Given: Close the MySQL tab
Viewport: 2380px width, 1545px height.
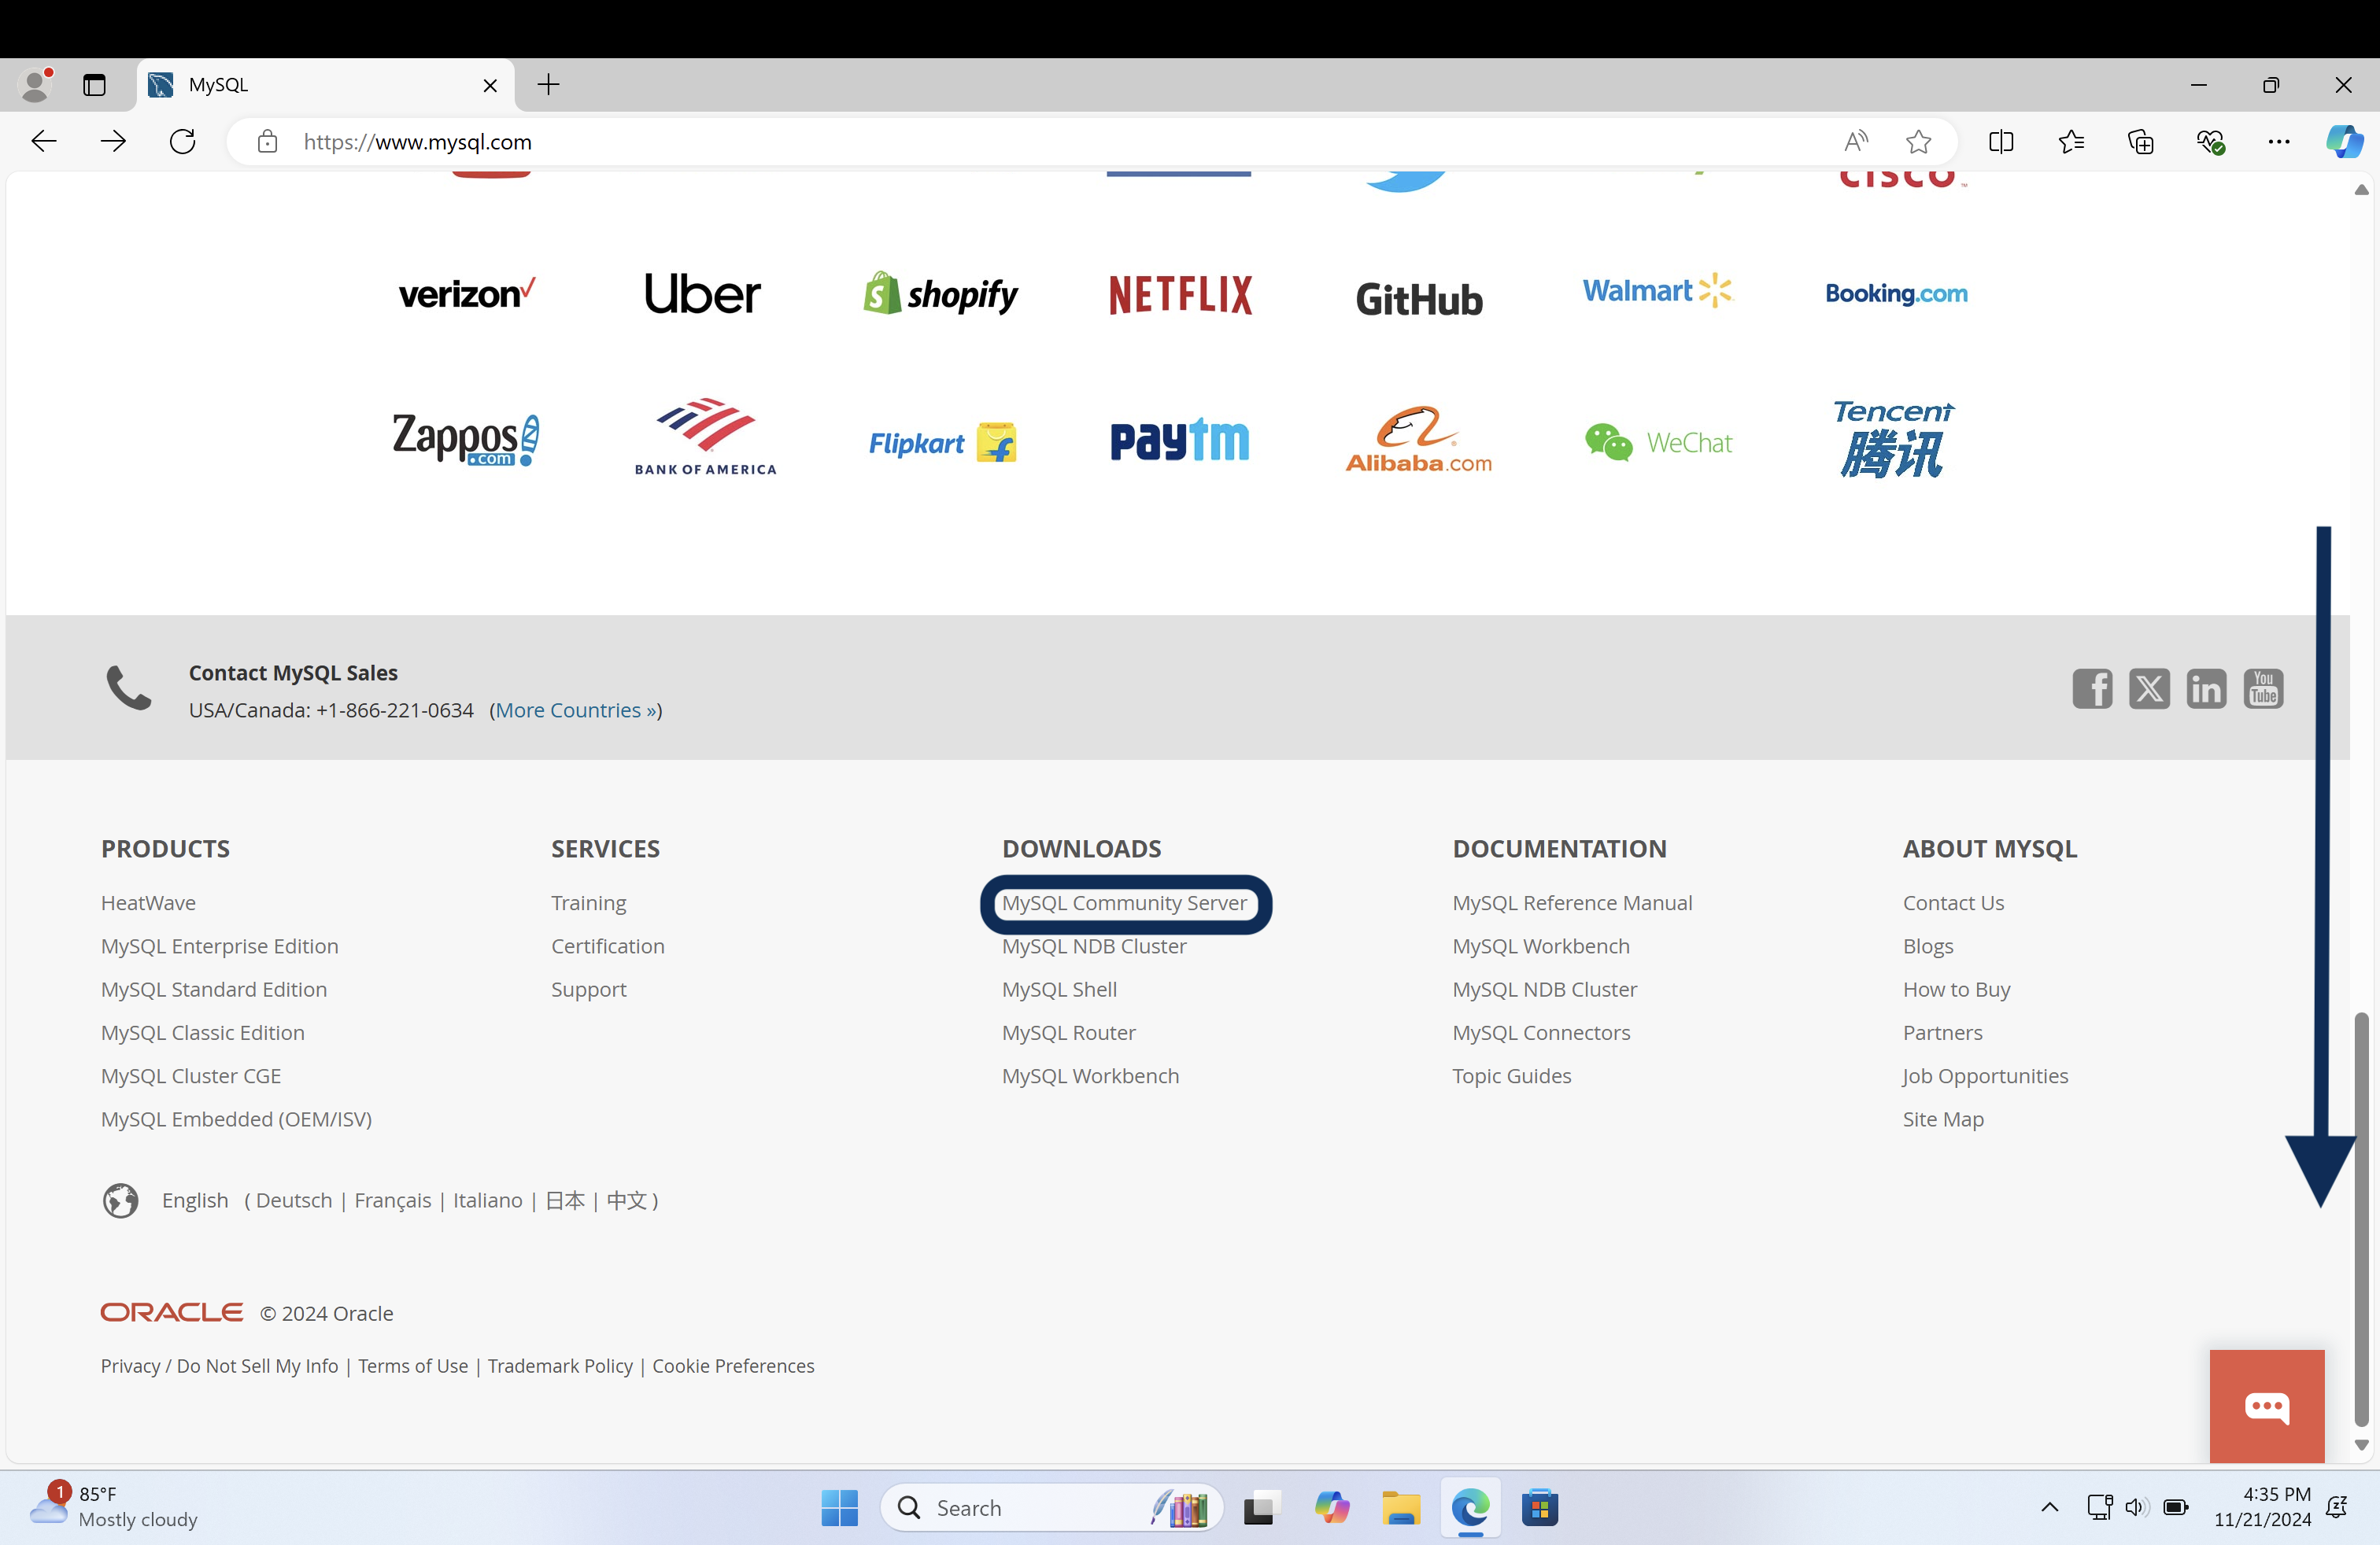Looking at the screenshot, I should click(490, 86).
